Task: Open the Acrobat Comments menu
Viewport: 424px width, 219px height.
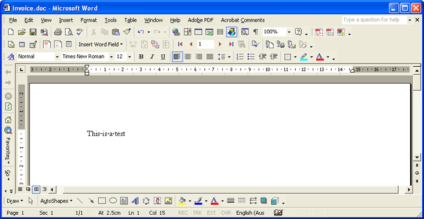Action: [x=243, y=20]
